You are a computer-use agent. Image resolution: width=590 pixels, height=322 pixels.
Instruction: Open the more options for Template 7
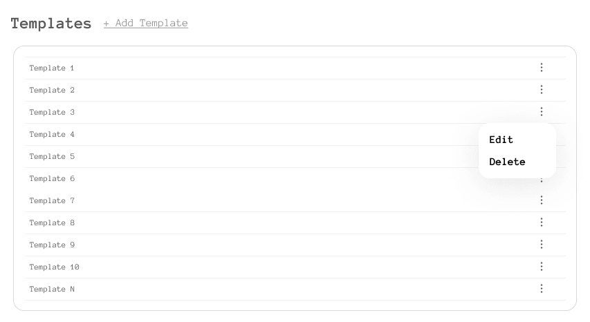542,200
